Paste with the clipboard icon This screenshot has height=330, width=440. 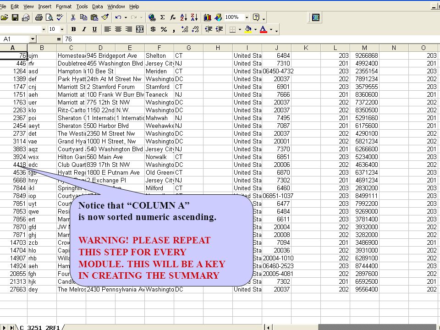(x=94, y=18)
